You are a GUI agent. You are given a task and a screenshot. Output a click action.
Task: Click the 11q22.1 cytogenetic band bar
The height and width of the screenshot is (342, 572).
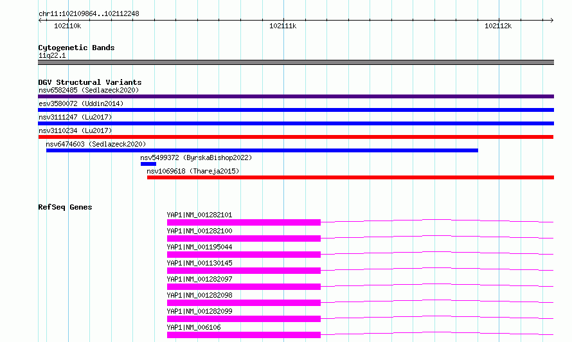coord(296,62)
